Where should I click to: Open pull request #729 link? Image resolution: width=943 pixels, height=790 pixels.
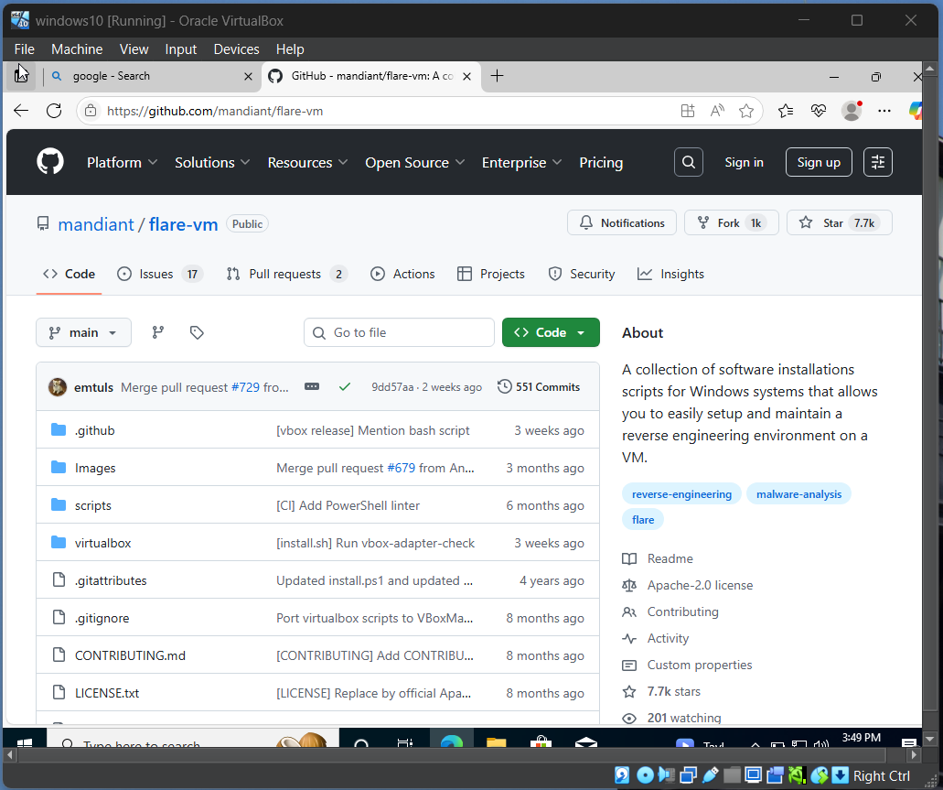[245, 387]
